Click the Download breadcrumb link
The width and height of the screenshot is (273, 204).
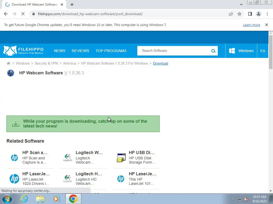click(160, 63)
